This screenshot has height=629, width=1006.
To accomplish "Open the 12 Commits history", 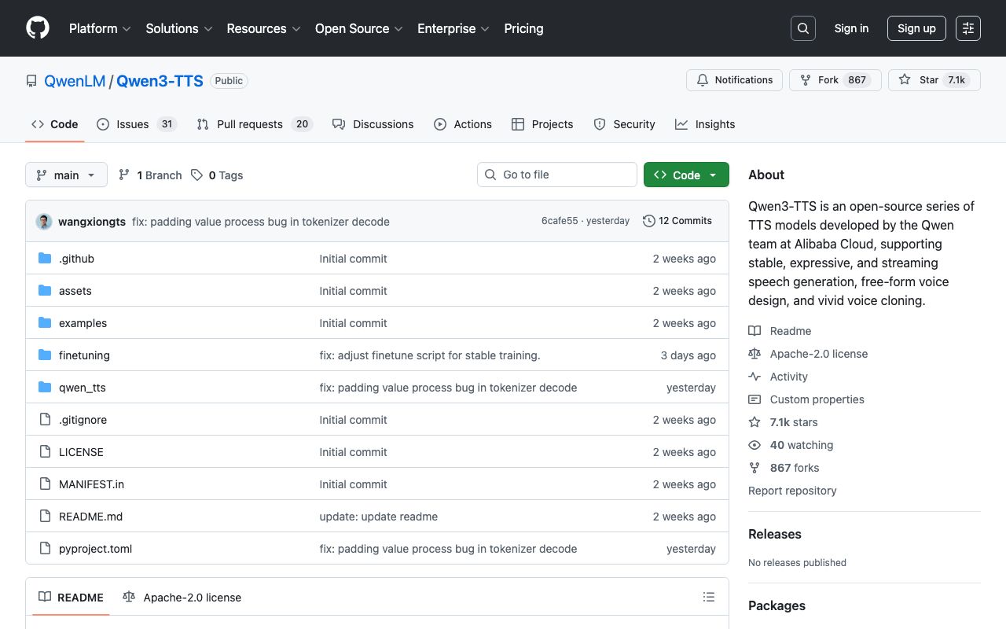I will [677, 221].
